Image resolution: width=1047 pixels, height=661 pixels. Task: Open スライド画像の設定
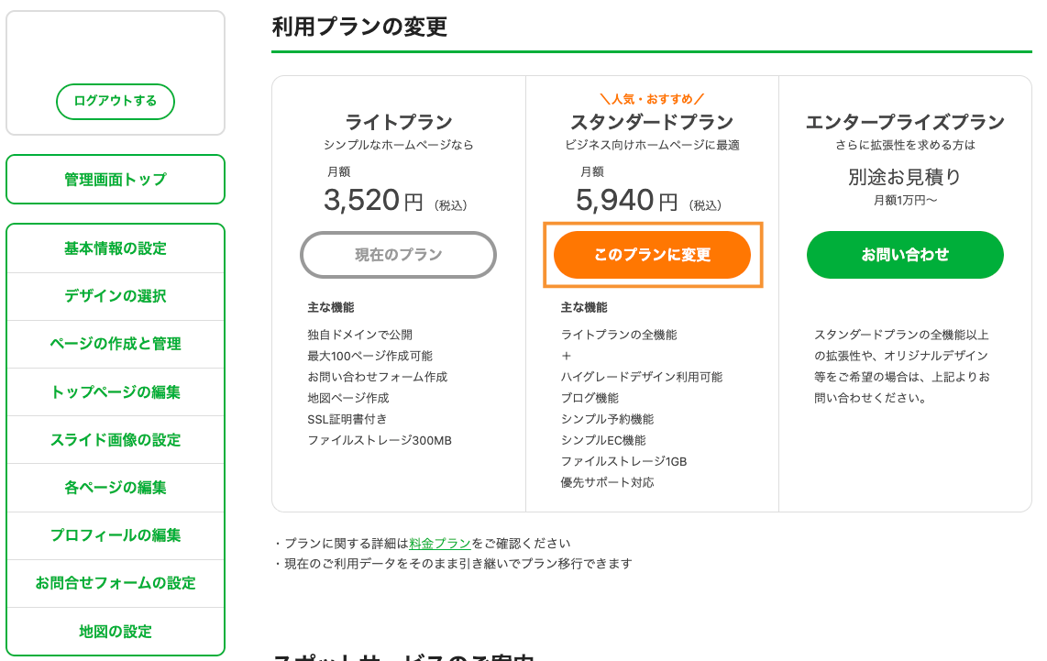pos(115,440)
